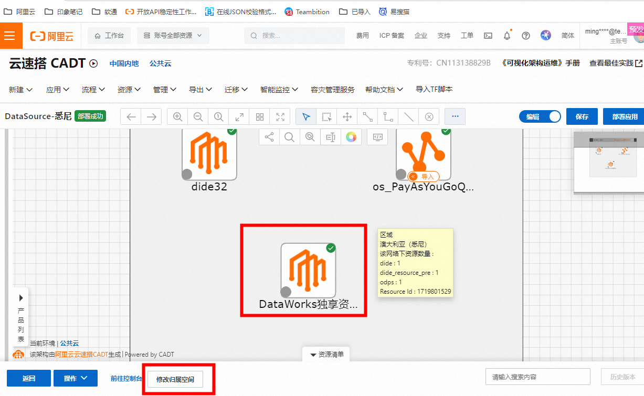Expand the 导出 menu
This screenshot has height=396, width=644.
pos(200,90)
